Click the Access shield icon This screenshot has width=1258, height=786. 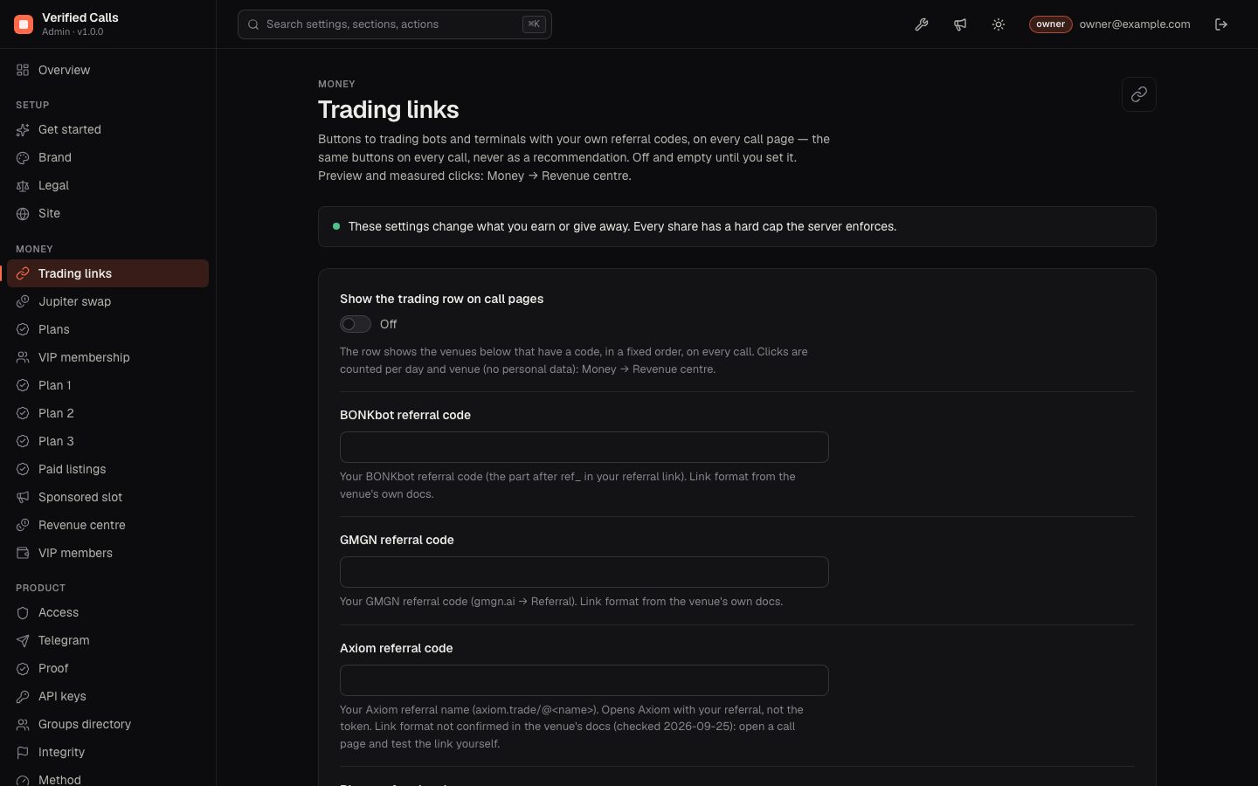point(23,612)
